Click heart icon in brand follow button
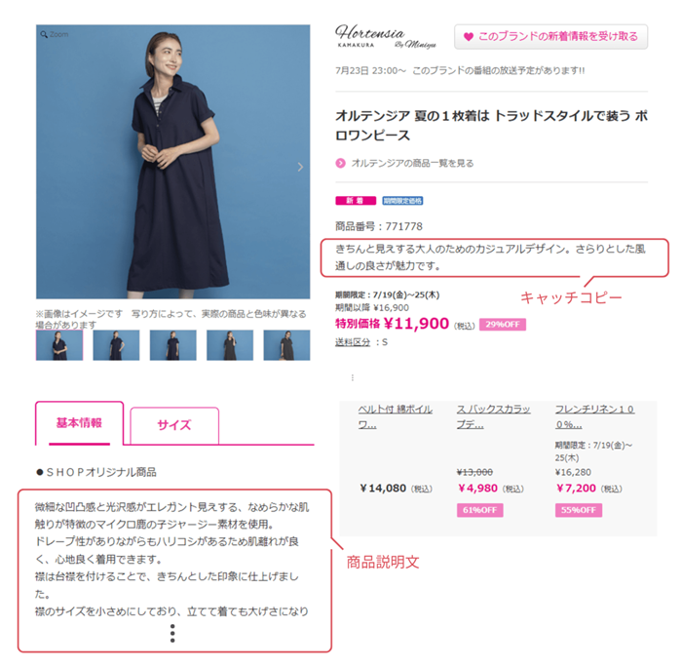Viewport: 682px width, 667px height. pos(468,37)
